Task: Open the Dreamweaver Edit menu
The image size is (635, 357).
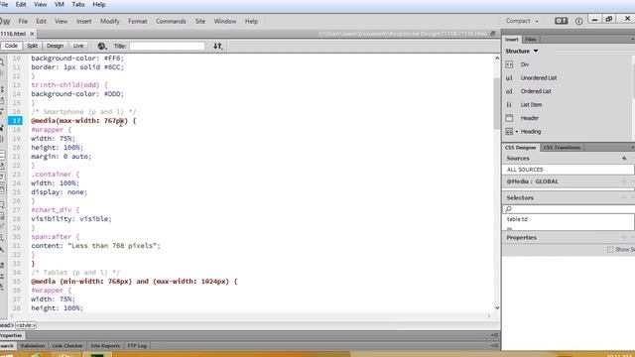Action: (x=41, y=21)
